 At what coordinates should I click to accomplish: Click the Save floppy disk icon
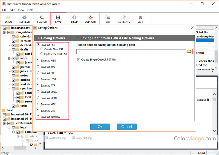(58, 17)
